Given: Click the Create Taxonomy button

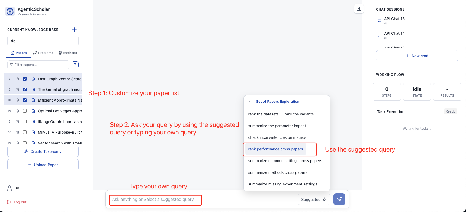Looking at the screenshot, I should pyautogui.click(x=43, y=151).
